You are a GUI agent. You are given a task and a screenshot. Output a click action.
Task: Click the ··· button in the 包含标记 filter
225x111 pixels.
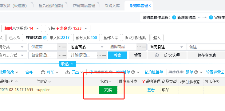click(59, 55)
